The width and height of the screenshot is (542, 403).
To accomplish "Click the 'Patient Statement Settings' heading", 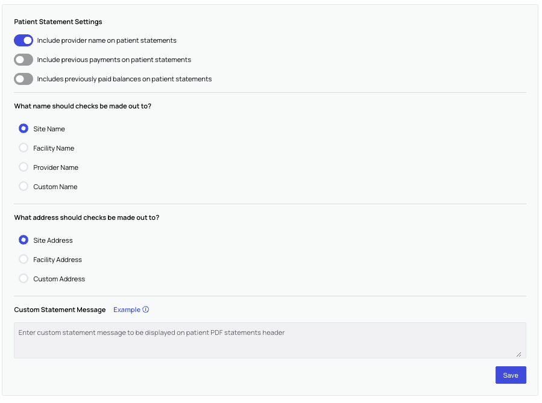I will click(x=58, y=22).
